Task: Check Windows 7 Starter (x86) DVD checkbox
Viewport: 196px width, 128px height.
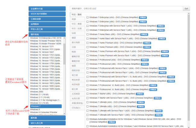Action: point(87,94)
